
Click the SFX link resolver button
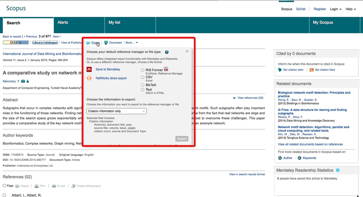point(16,43)
